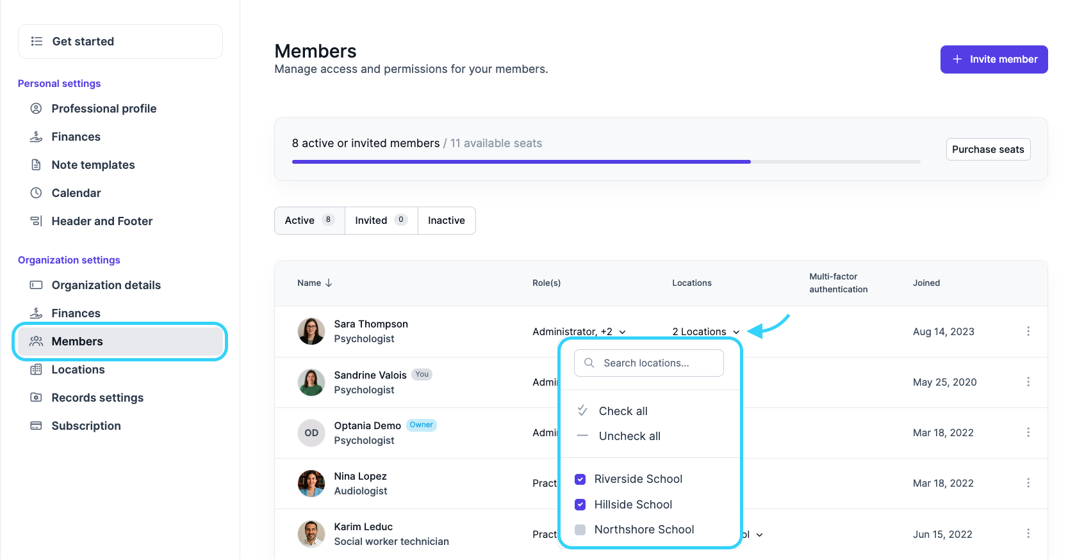Uncheck the Hillside School checkbox

[580, 505]
